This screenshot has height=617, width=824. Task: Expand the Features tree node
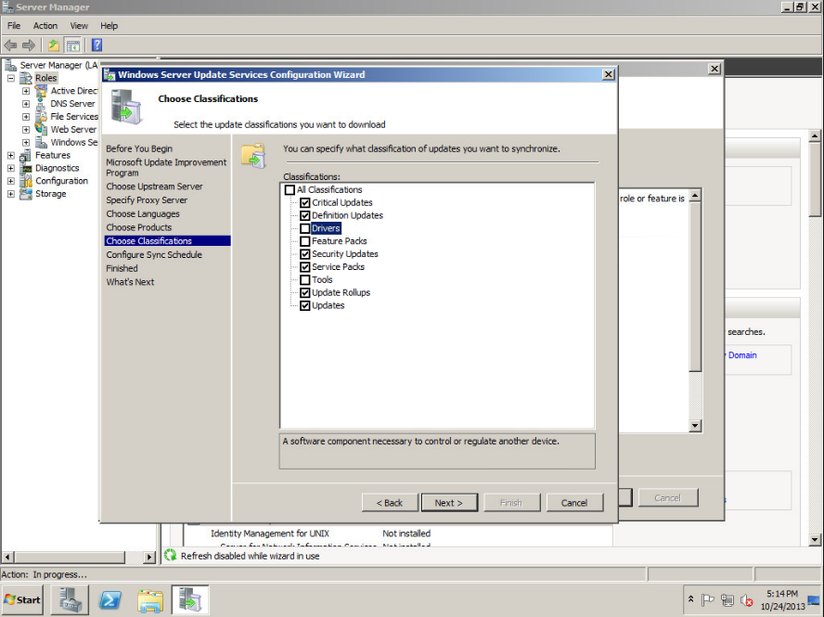coord(11,155)
